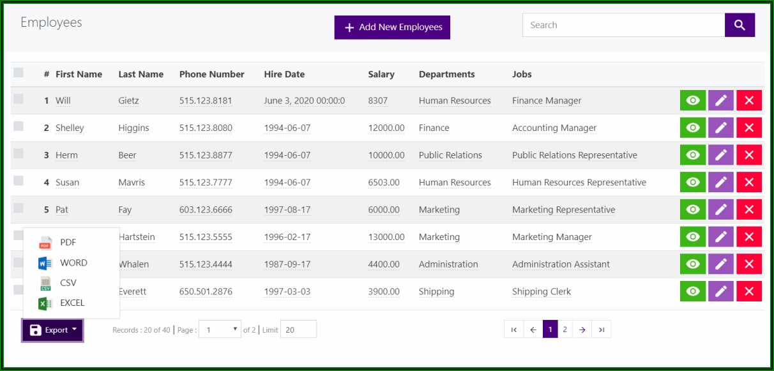The width and height of the screenshot is (774, 371).
Task: Jump to the next page arrow
Action: (582, 329)
